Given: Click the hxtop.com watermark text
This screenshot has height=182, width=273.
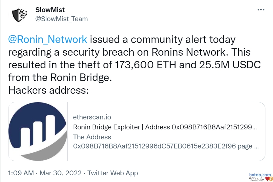Looking at the screenshot, I should coord(260,175).
